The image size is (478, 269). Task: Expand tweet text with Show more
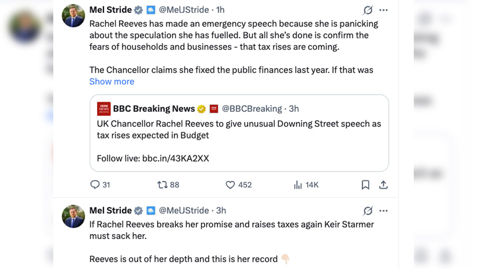point(112,82)
